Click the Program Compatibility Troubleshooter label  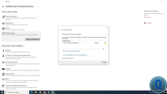tap(16, 86)
